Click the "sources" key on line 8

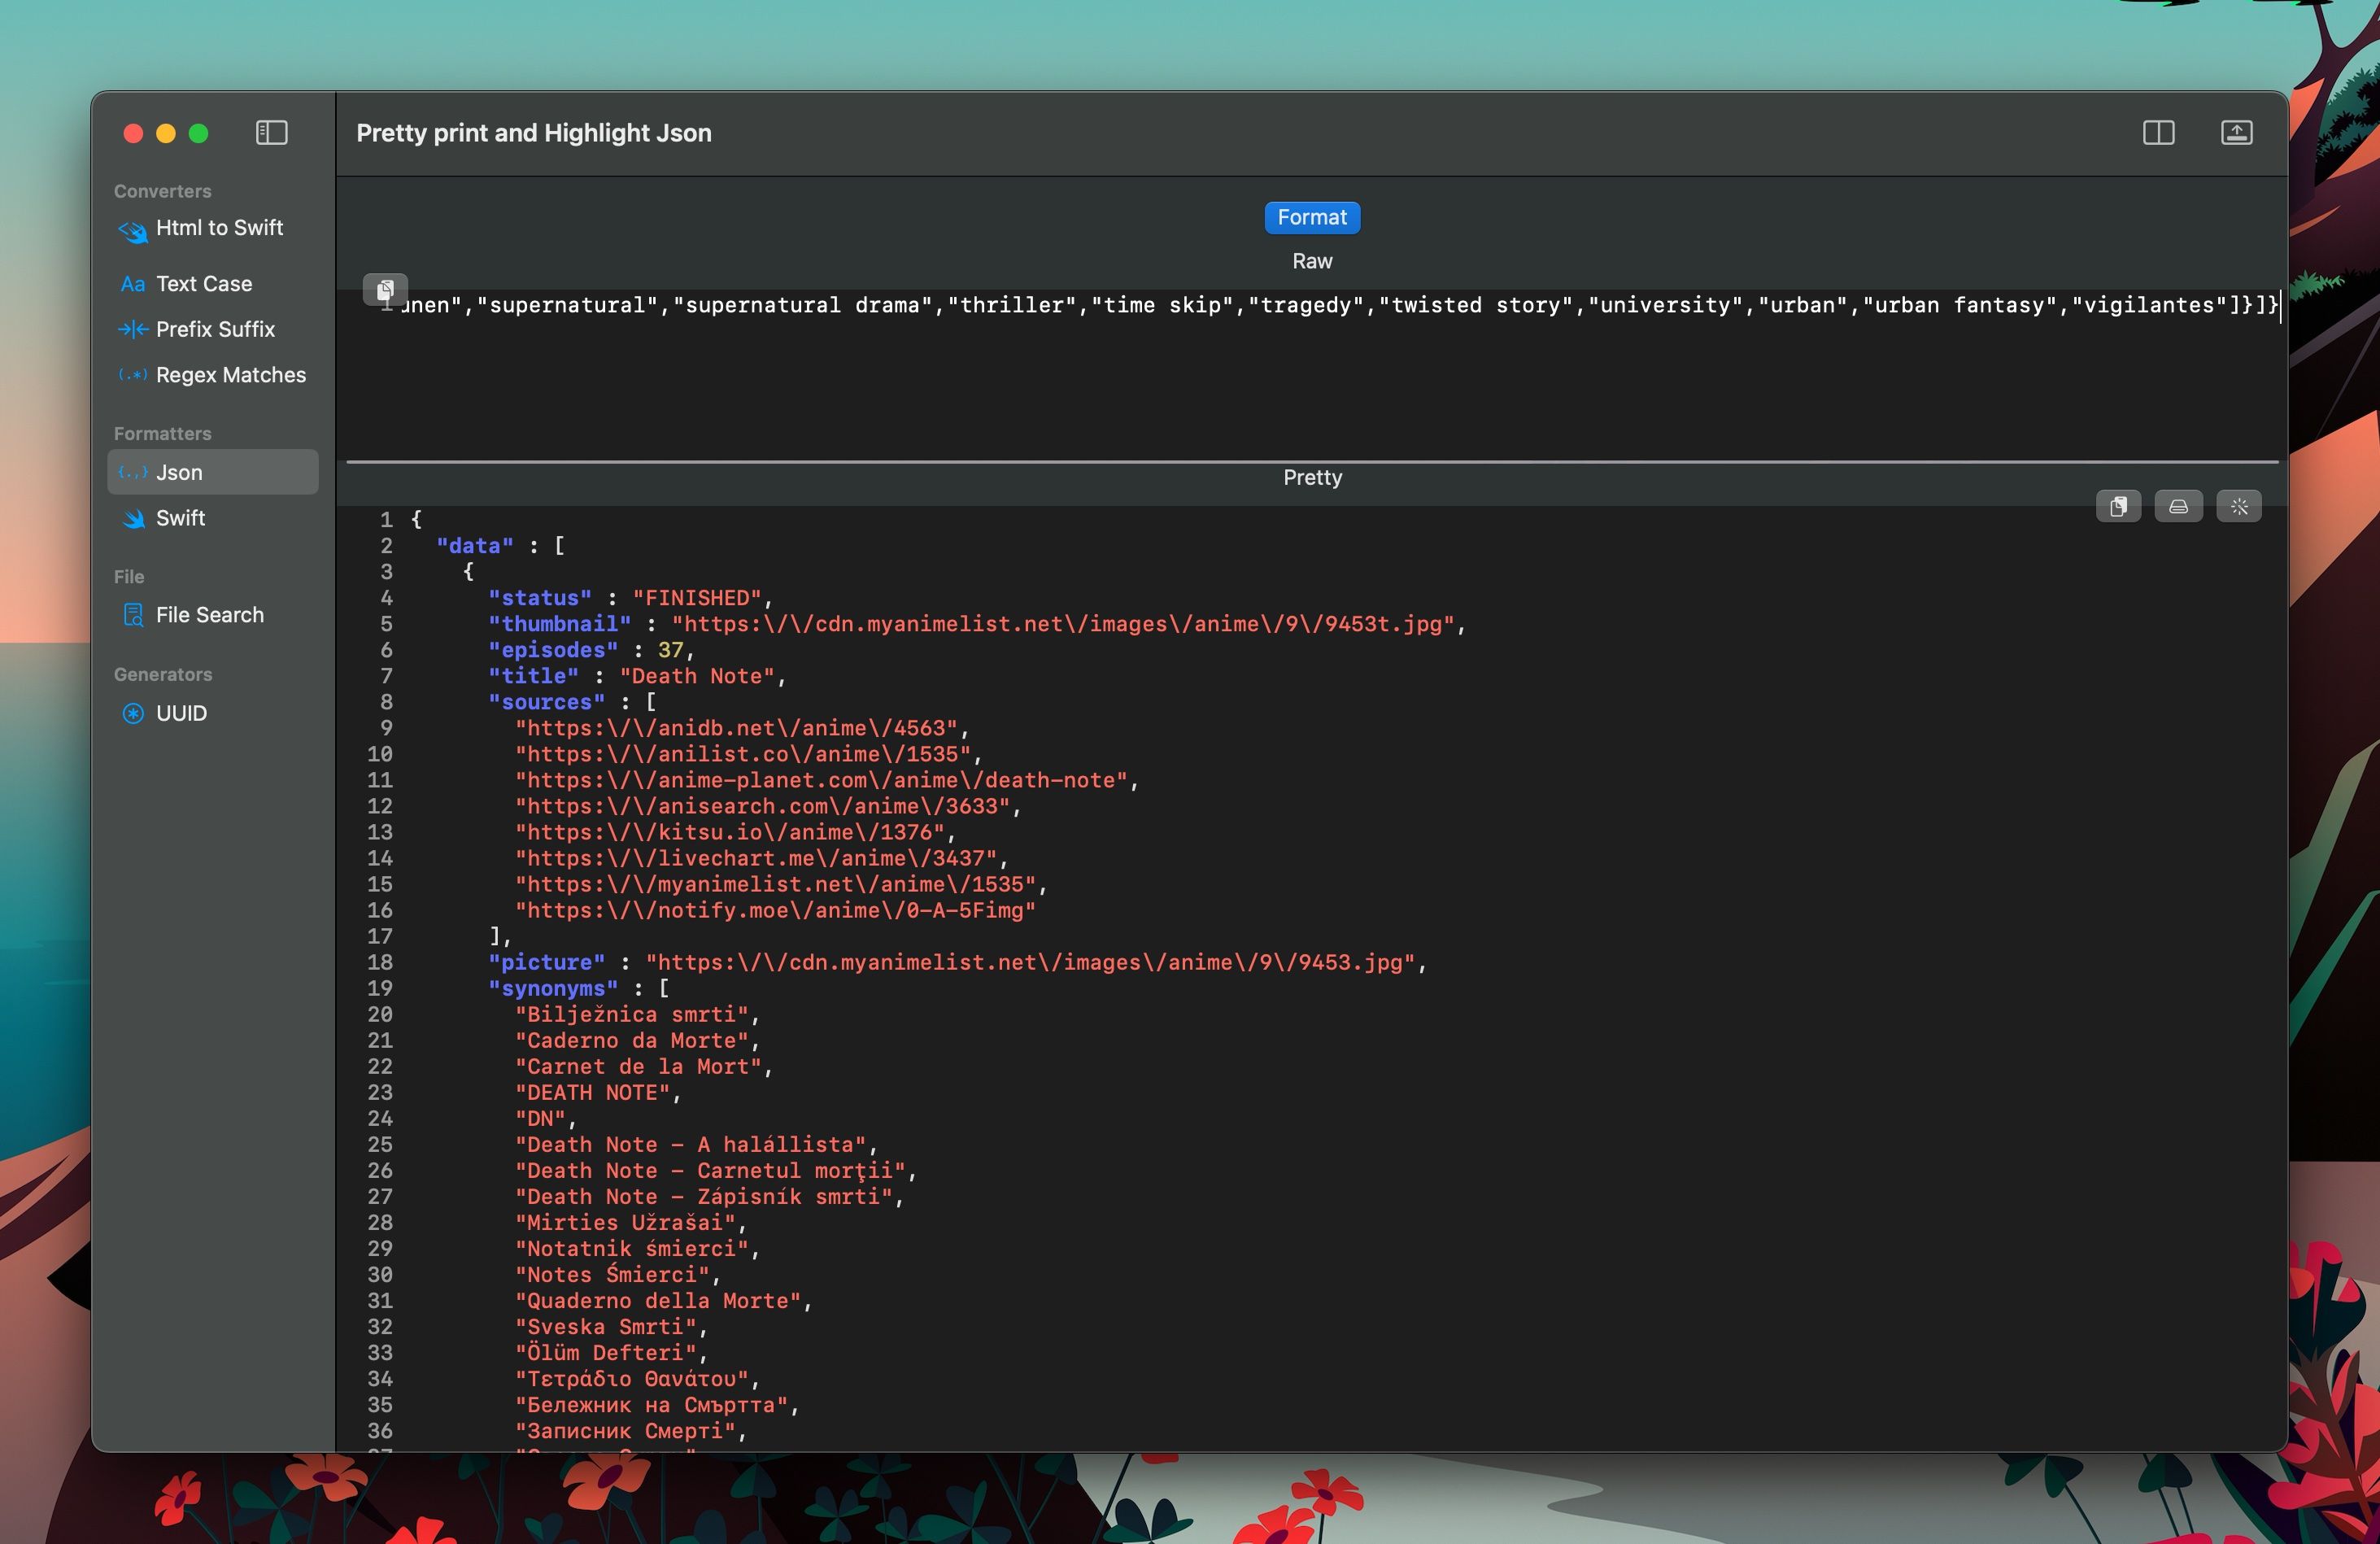coord(546,702)
